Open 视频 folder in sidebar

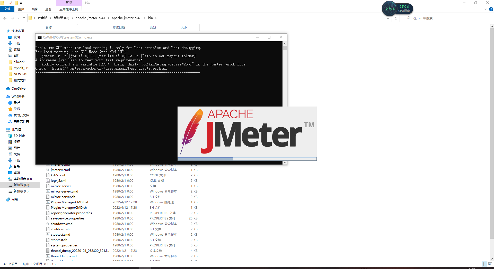point(17,142)
